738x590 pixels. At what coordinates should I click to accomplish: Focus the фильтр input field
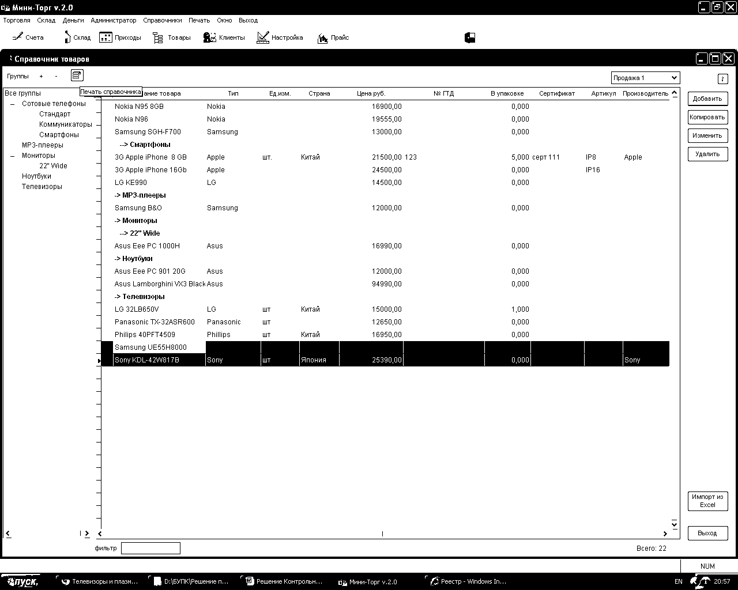pos(150,549)
